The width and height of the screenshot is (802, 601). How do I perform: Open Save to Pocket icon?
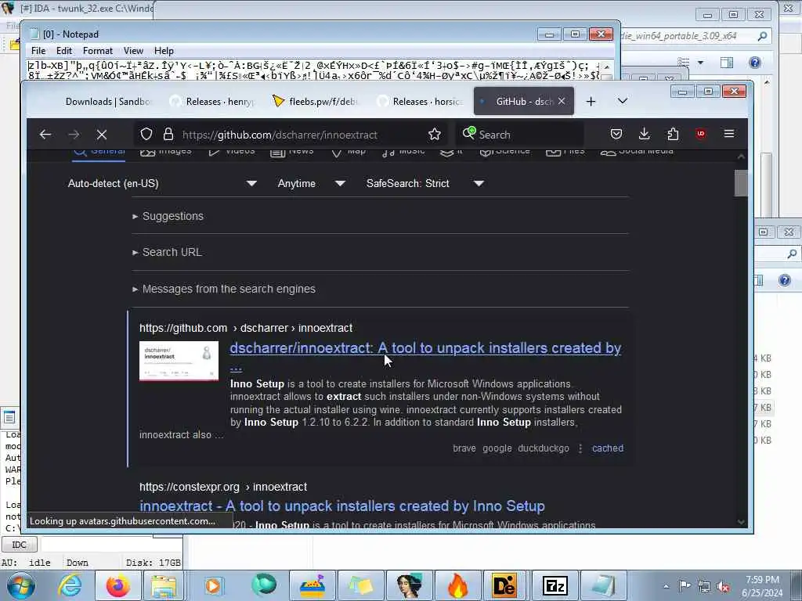point(616,134)
